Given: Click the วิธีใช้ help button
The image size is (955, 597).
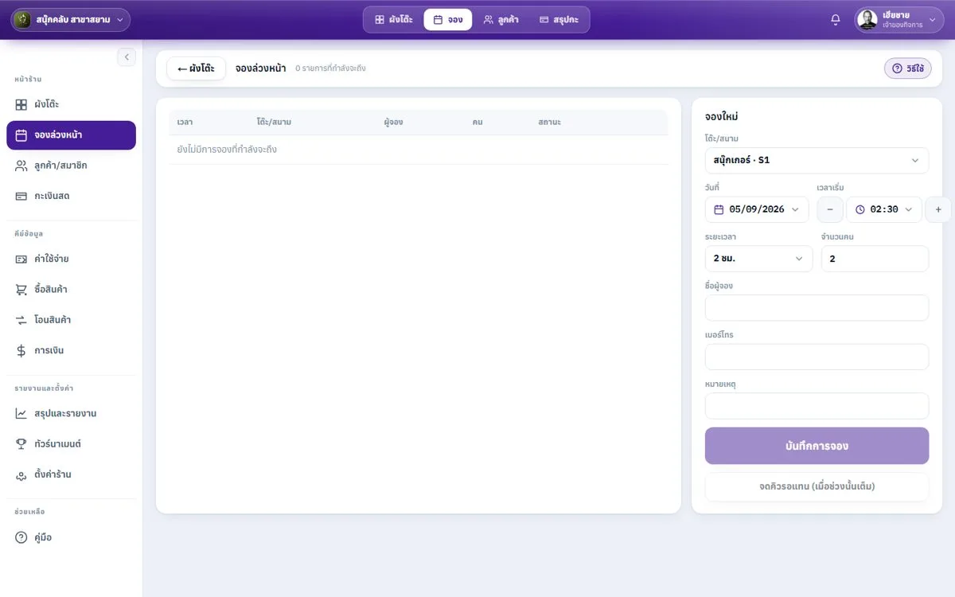Looking at the screenshot, I should pyautogui.click(x=908, y=68).
